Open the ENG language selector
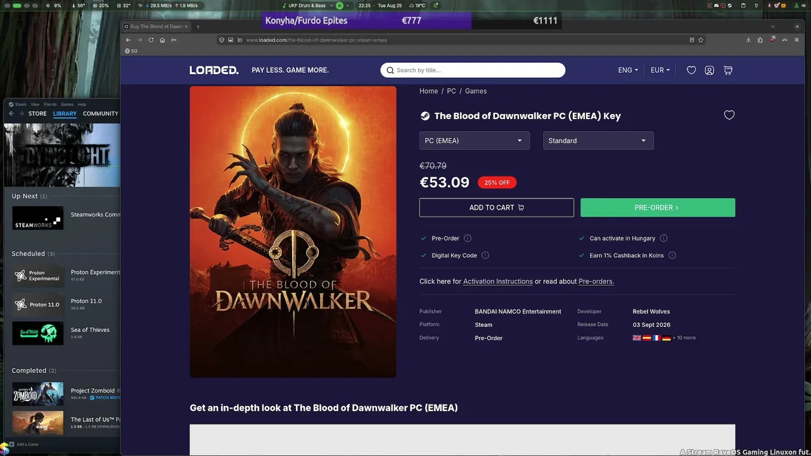The image size is (811, 456). 628,70
